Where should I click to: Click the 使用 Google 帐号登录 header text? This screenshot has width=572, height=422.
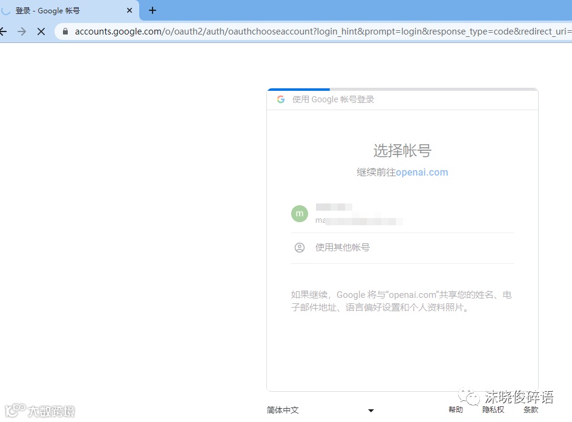pos(333,99)
